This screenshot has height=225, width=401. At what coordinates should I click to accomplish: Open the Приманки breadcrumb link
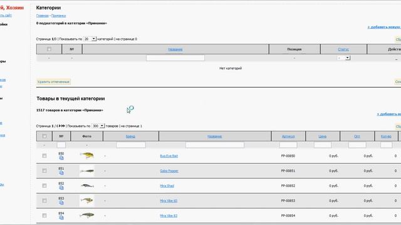click(58, 16)
